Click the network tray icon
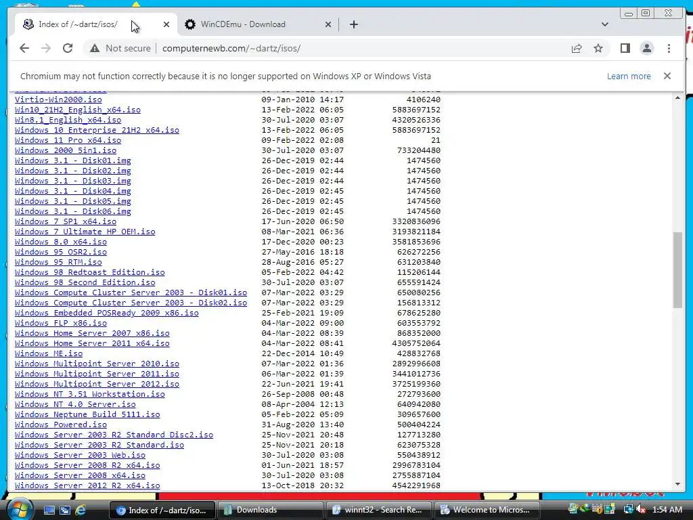Screen dimensions: 693x520 coord(629,510)
